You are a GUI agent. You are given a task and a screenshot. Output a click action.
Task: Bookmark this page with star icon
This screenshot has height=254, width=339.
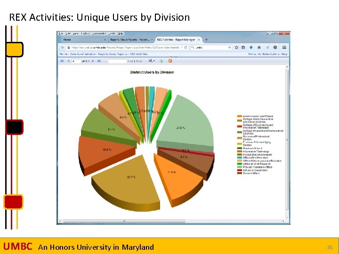(236, 48)
